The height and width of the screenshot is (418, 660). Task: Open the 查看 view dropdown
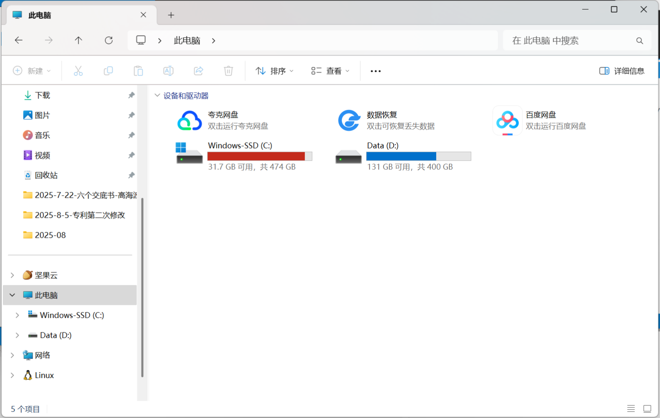tap(330, 71)
